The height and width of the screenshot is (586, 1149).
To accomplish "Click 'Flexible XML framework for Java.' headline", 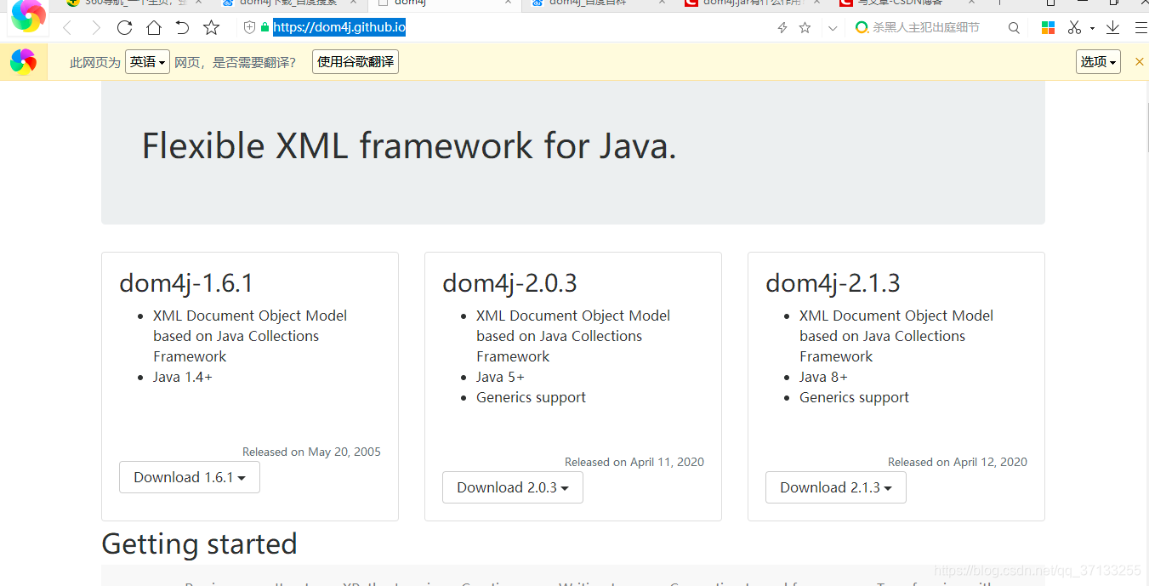I will pyautogui.click(x=409, y=146).
